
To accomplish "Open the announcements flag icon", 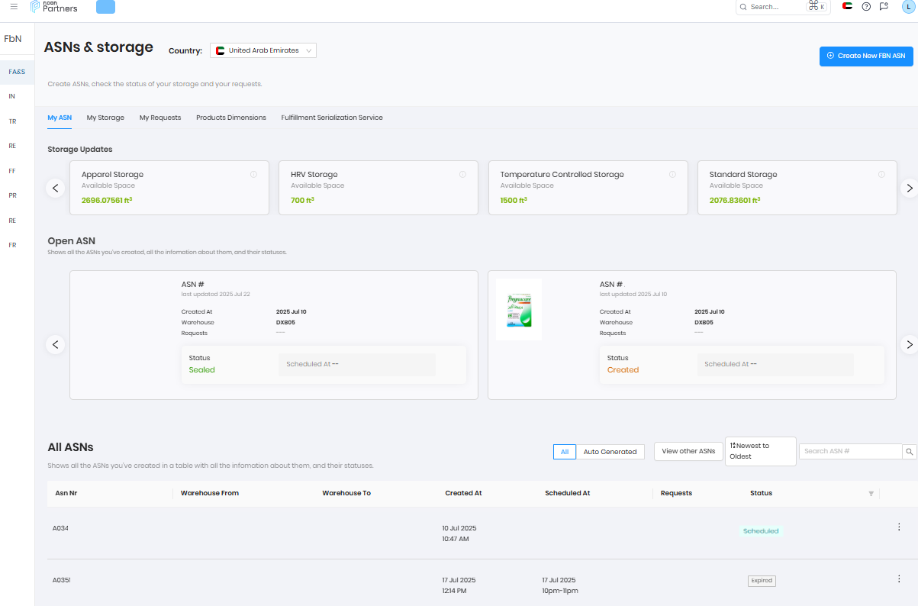I will [884, 6].
